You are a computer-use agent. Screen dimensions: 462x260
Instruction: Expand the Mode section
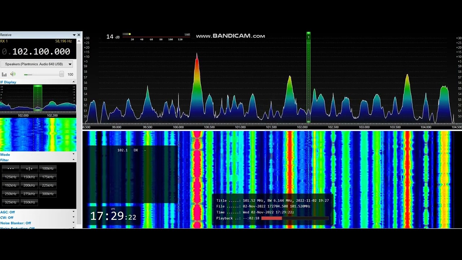click(x=74, y=155)
